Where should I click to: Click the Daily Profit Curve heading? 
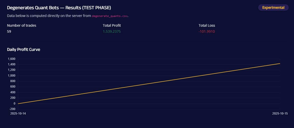23,50
